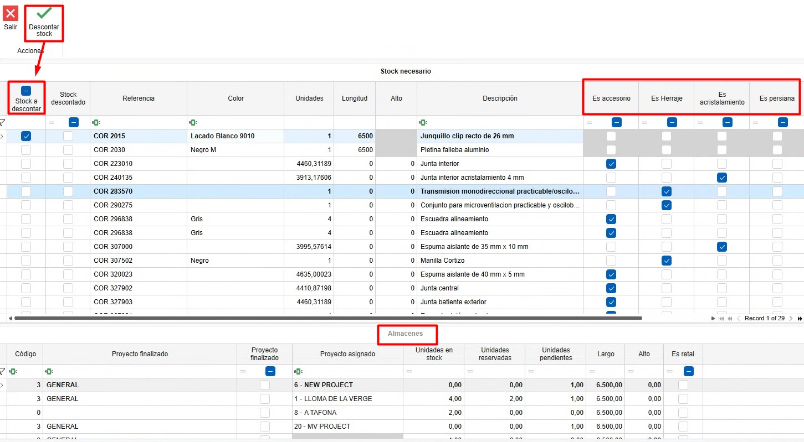Open equals operator dropdown under Stock descontado

coord(52,122)
